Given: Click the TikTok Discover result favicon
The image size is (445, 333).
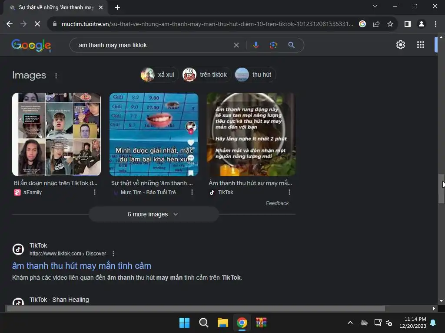Looking at the screenshot, I should pyautogui.click(x=18, y=249).
